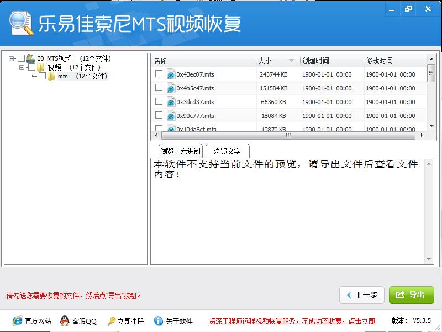Click the sort arrow in 大小 column header
Screen dimensions: 442x332
click(292, 61)
